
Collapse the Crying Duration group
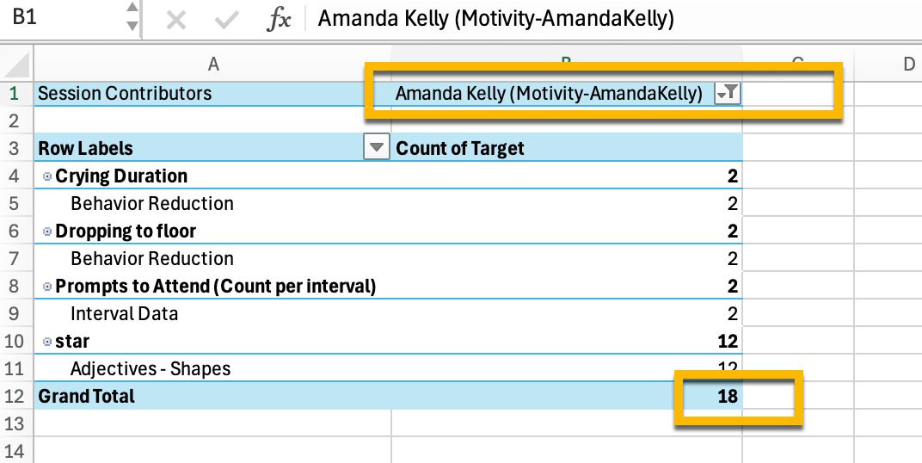coord(47,176)
